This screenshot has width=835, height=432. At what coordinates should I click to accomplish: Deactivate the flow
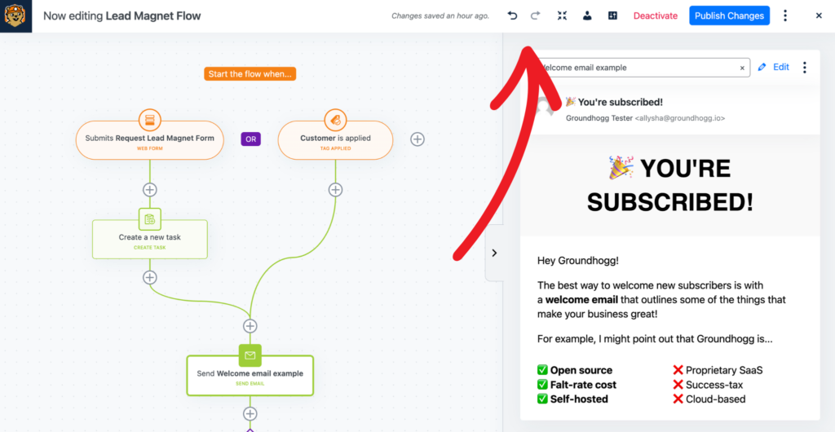(656, 16)
